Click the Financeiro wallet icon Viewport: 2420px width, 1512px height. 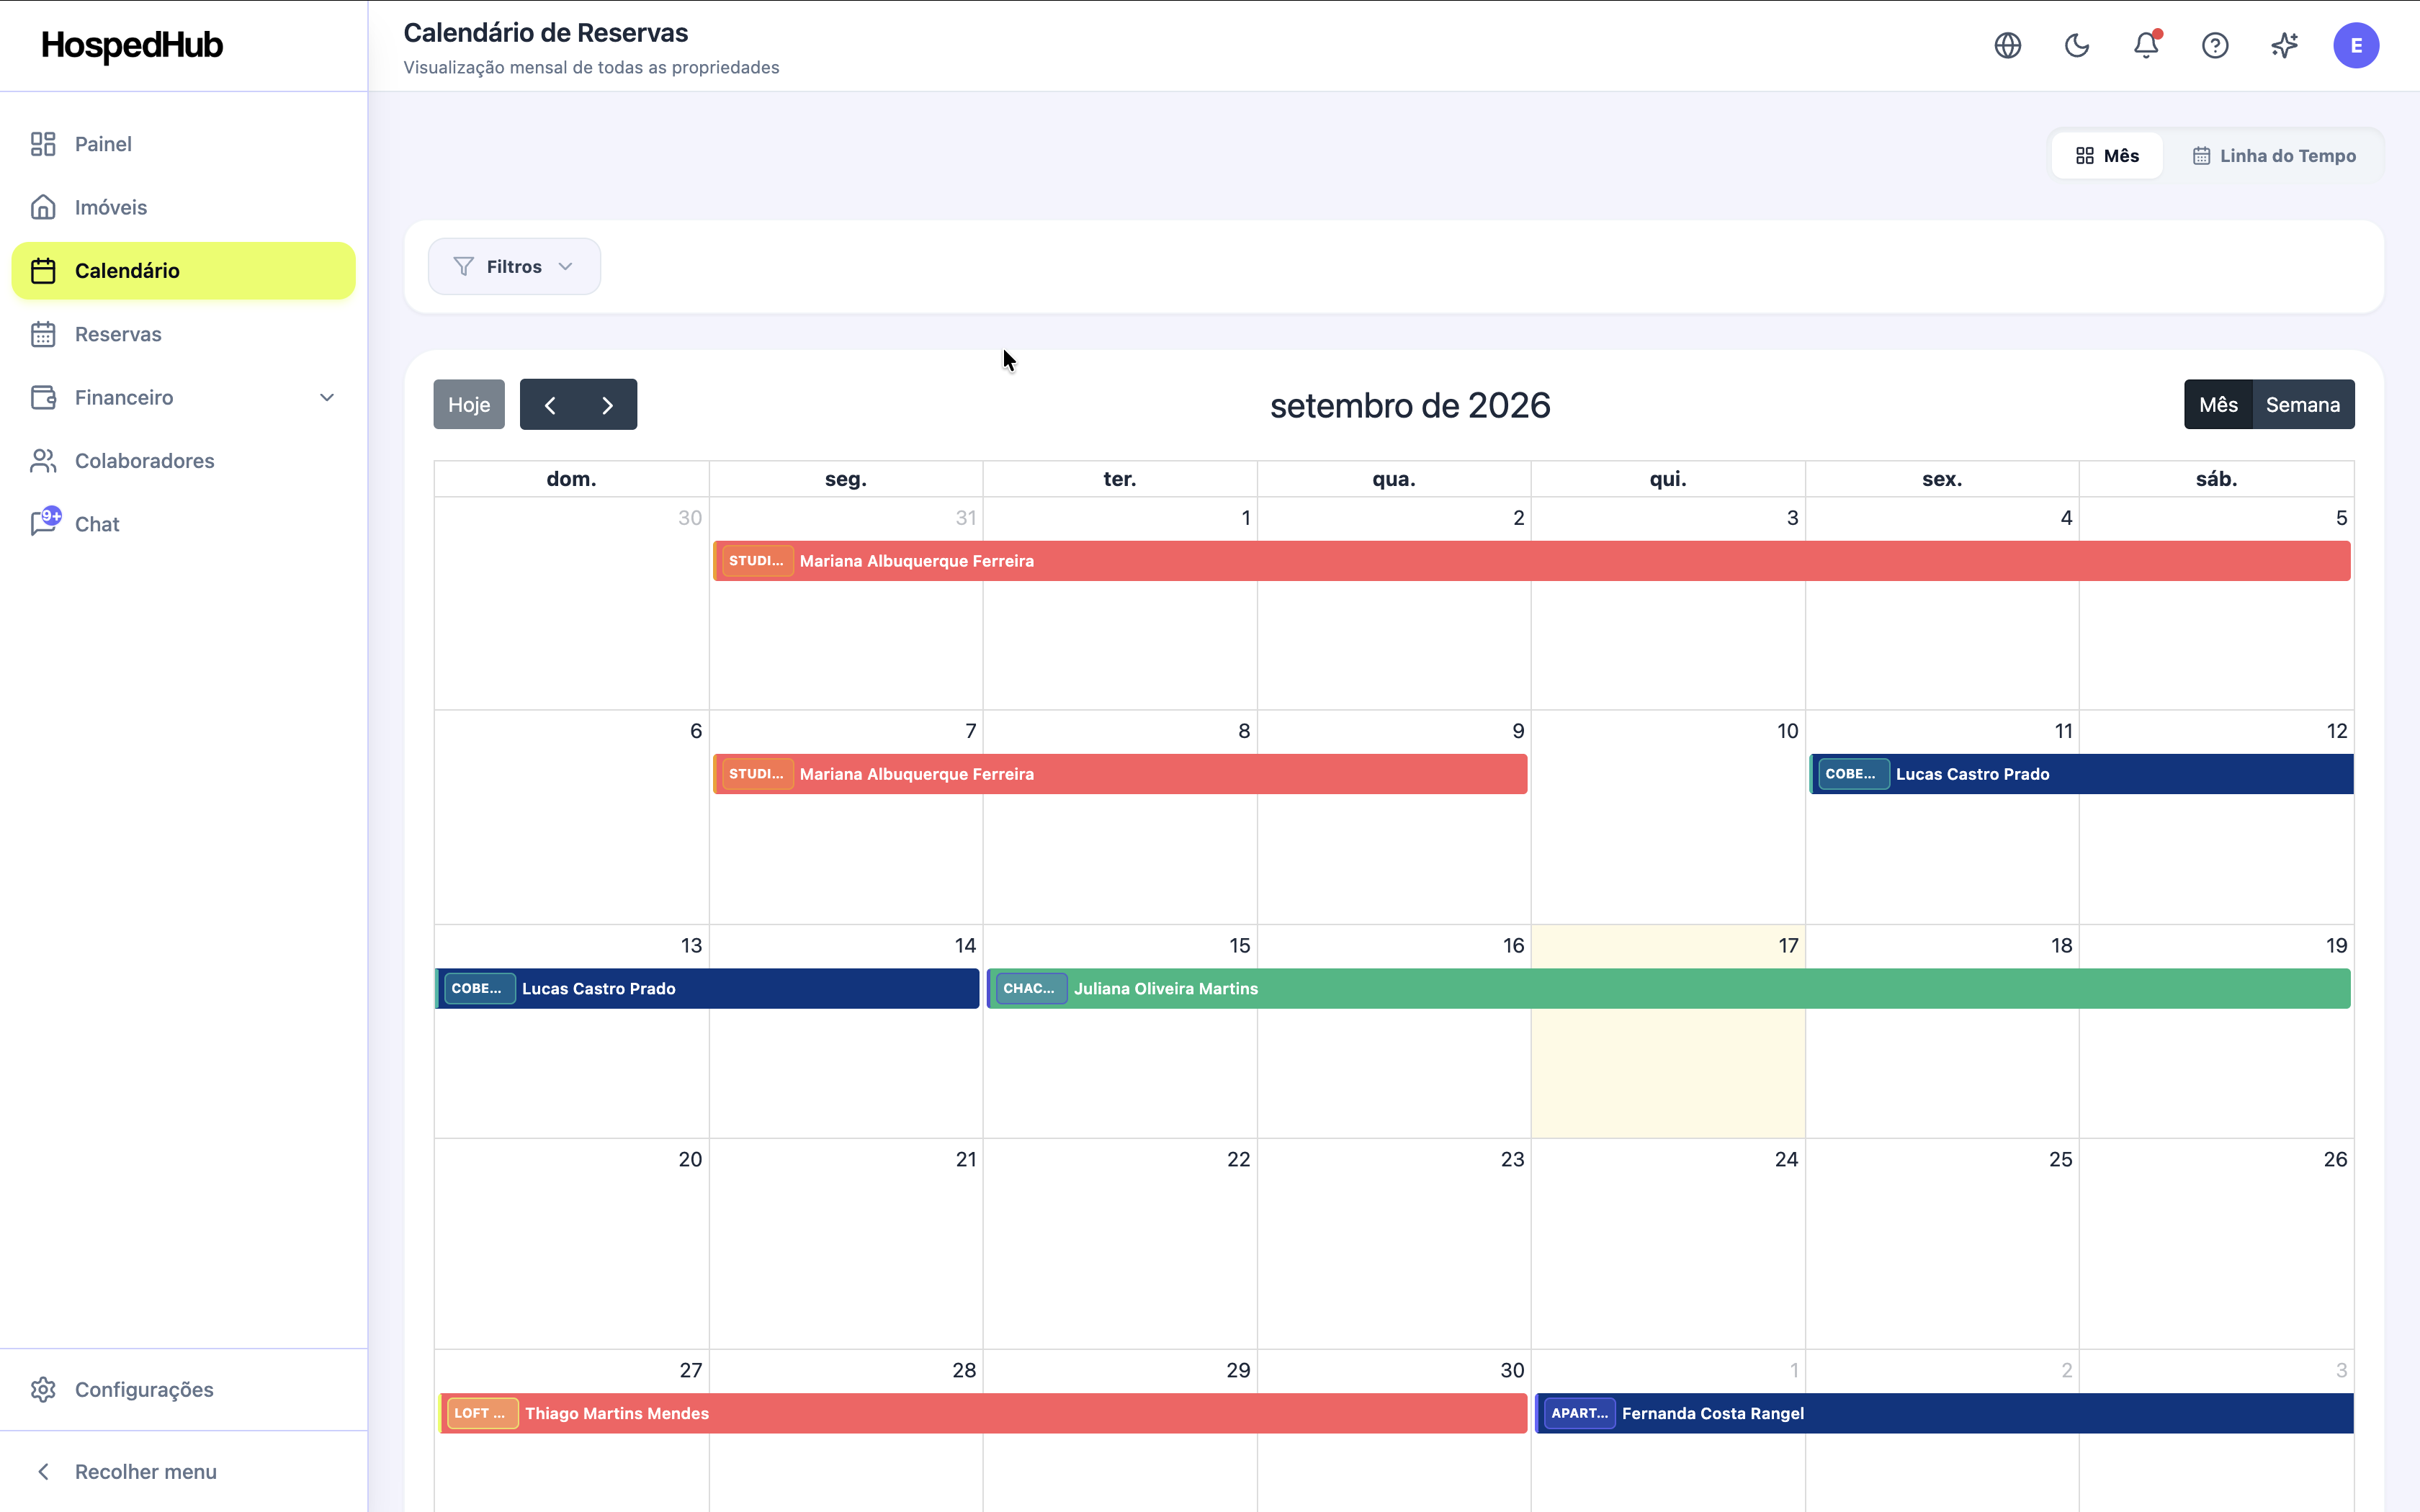click(43, 397)
